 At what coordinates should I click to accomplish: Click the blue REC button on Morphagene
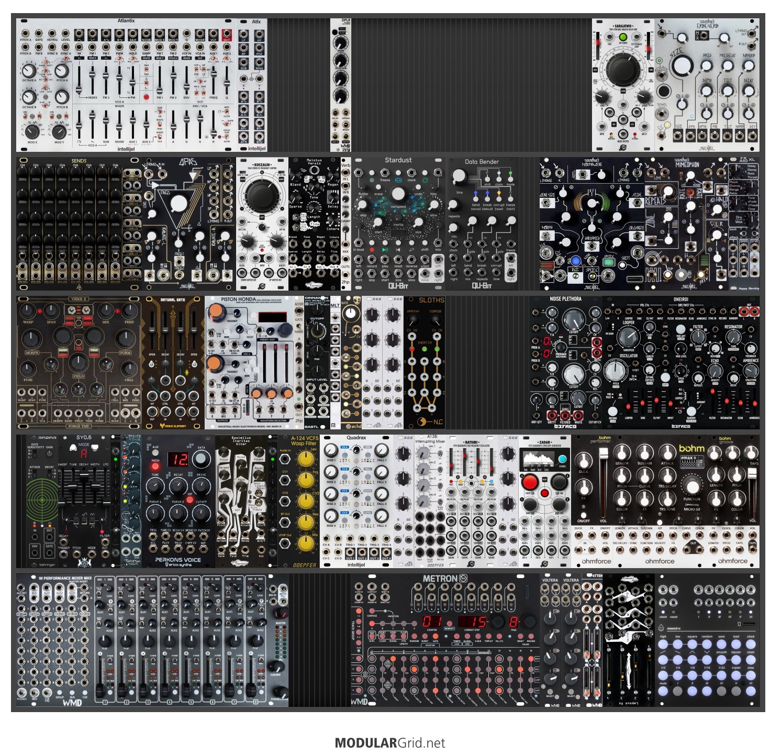coord(575,260)
